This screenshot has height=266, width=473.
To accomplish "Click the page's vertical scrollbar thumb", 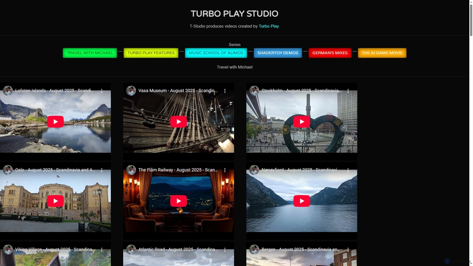I will (x=471, y=20).
